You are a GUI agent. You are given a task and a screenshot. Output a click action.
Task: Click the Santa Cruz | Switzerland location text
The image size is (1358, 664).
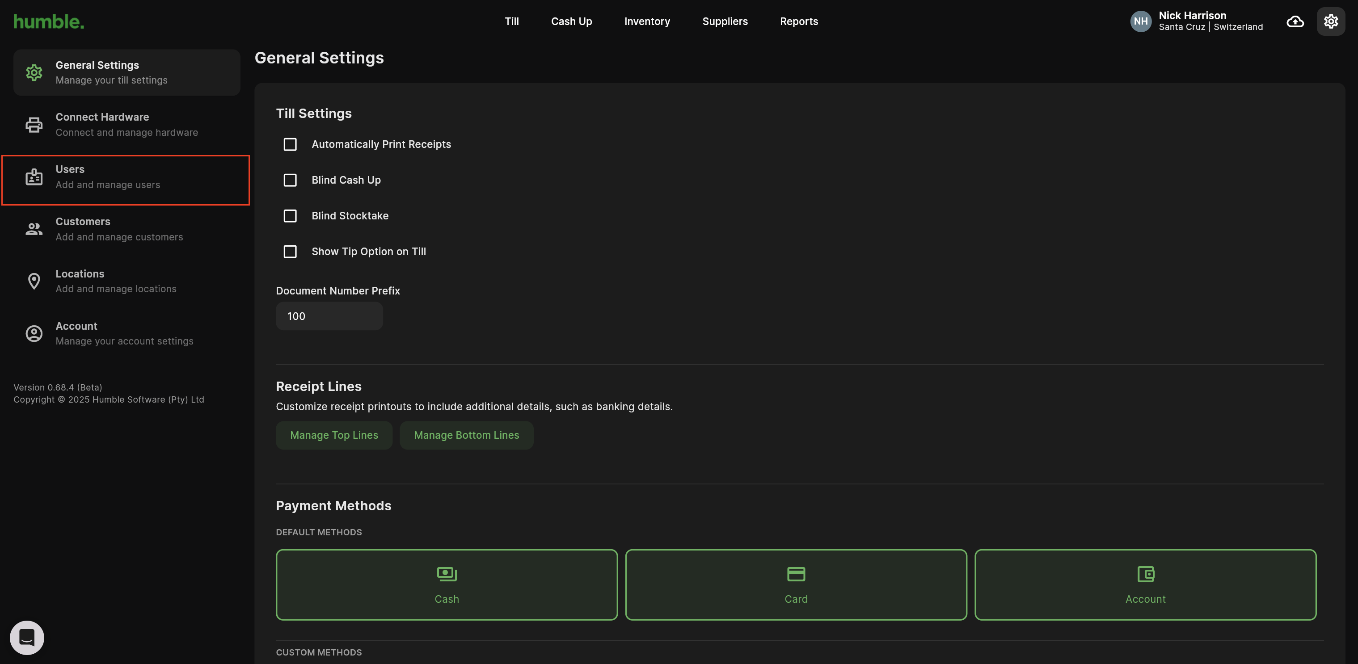[x=1210, y=27]
